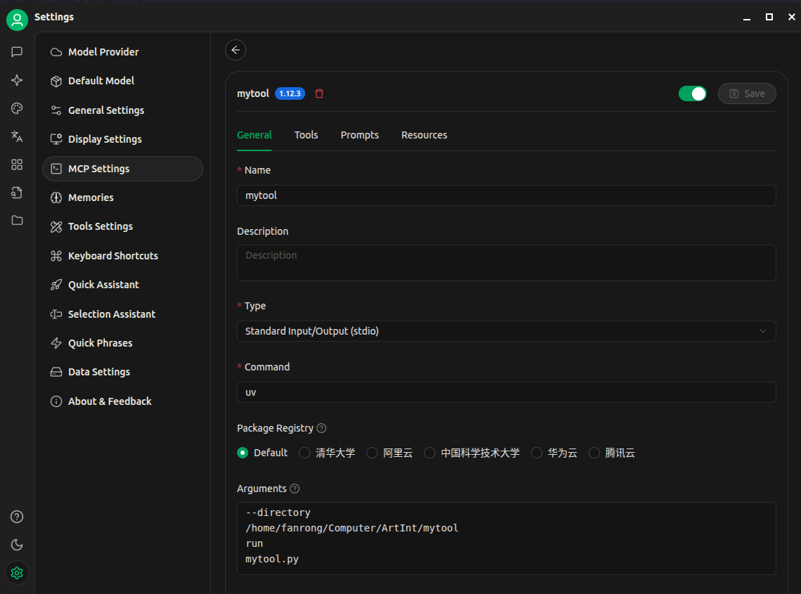Click the Save button
The width and height of the screenshot is (801, 594).
746,93
